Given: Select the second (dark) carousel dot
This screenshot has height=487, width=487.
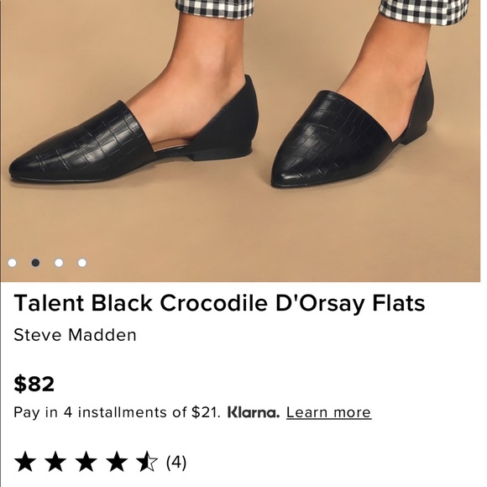Looking at the screenshot, I should (x=35, y=263).
